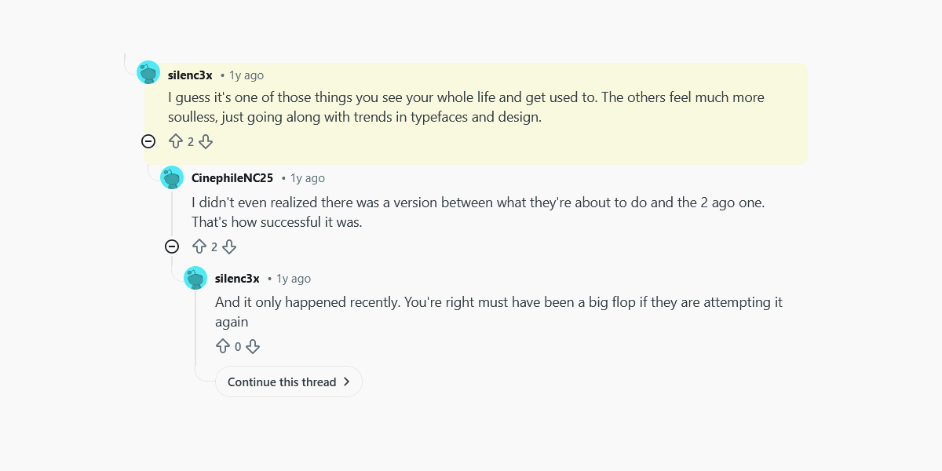Click the bottom silenc3x username link
The image size is (942, 471).
tap(237, 278)
